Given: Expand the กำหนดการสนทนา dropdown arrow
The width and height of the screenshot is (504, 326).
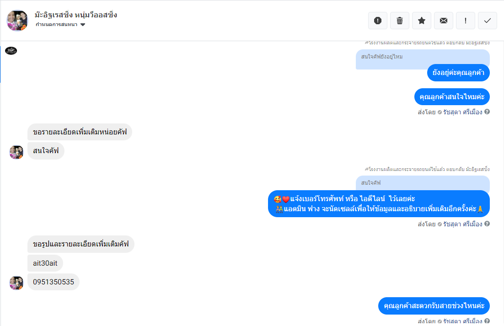Looking at the screenshot, I should (83, 25).
